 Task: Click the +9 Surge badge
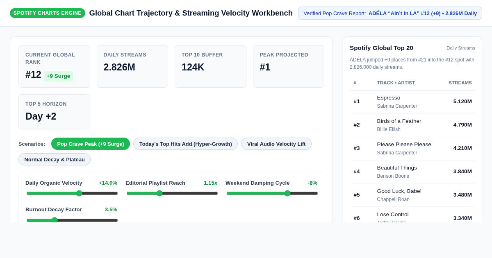click(58, 76)
